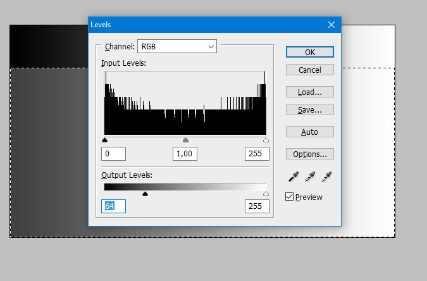Select the gray point eyedropper

point(310,177)
